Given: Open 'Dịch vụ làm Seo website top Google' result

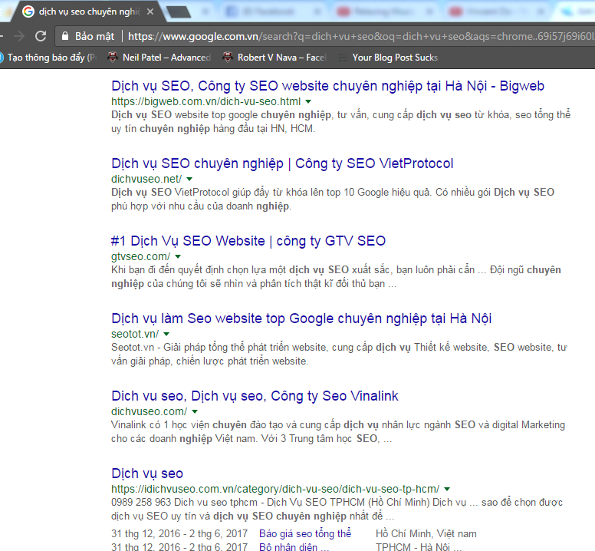Looking at the screenshot, I should pos(301,318).
